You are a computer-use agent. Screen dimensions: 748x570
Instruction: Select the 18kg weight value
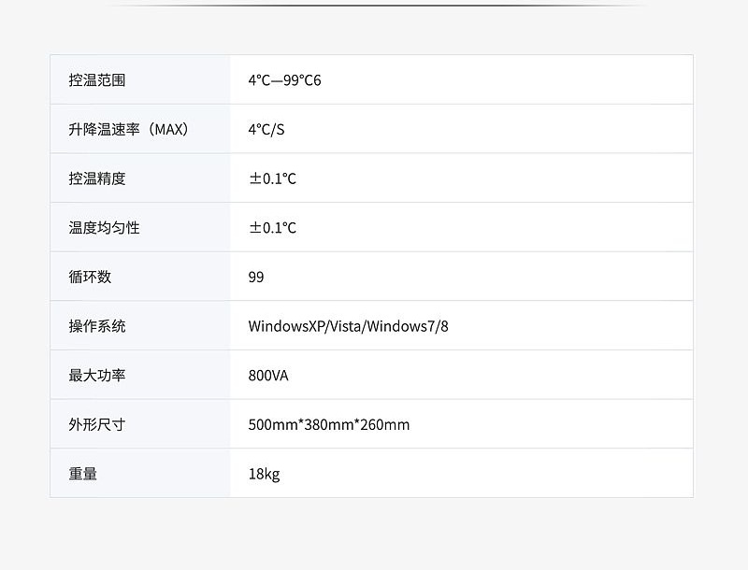[264, 474]
